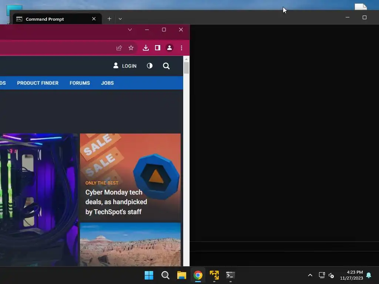Share this page from Chrome toolbar
Image resolution: width=379 pixels, height=284 pixels.
[x=119, y=48]
